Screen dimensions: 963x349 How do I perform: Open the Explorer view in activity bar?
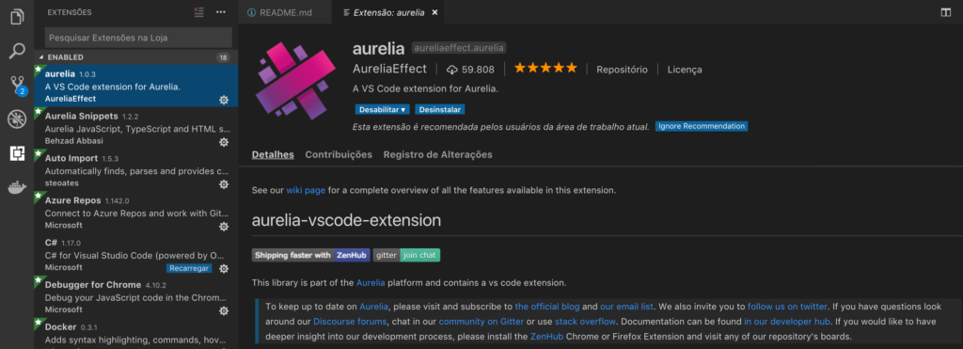tap(17, 17)
